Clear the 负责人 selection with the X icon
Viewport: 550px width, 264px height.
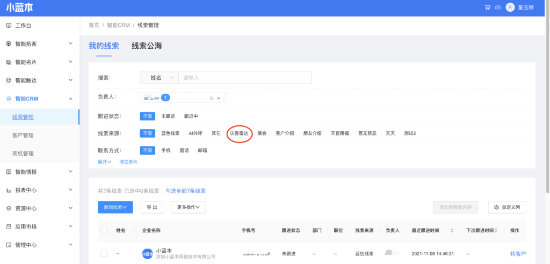tap(212, 98)
